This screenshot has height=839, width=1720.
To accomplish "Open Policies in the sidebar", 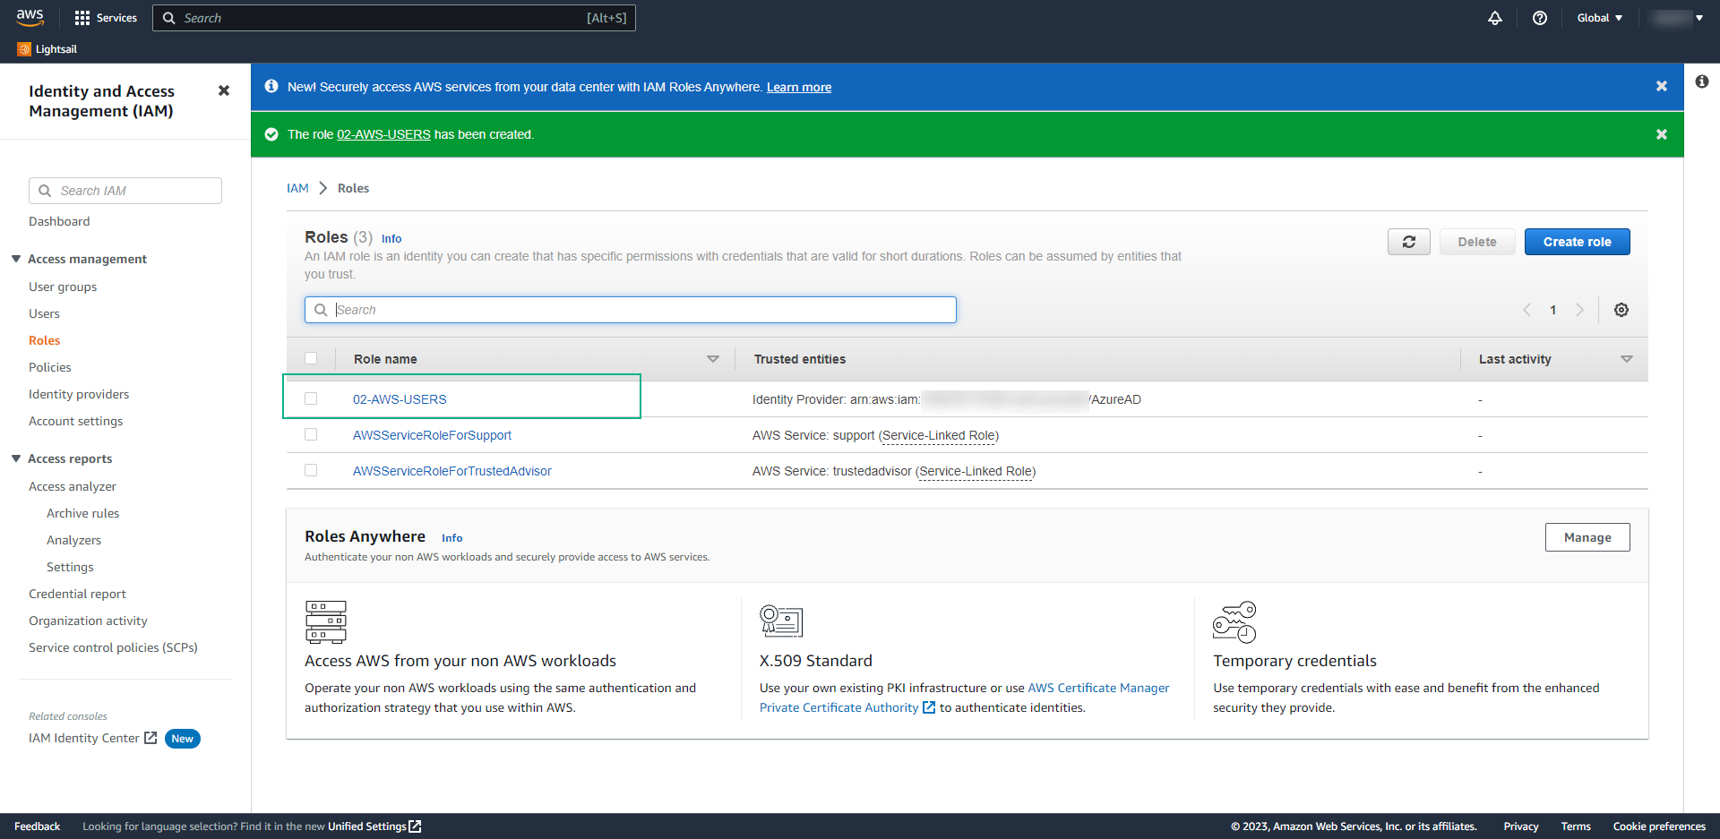I will [x=50, y=367].
